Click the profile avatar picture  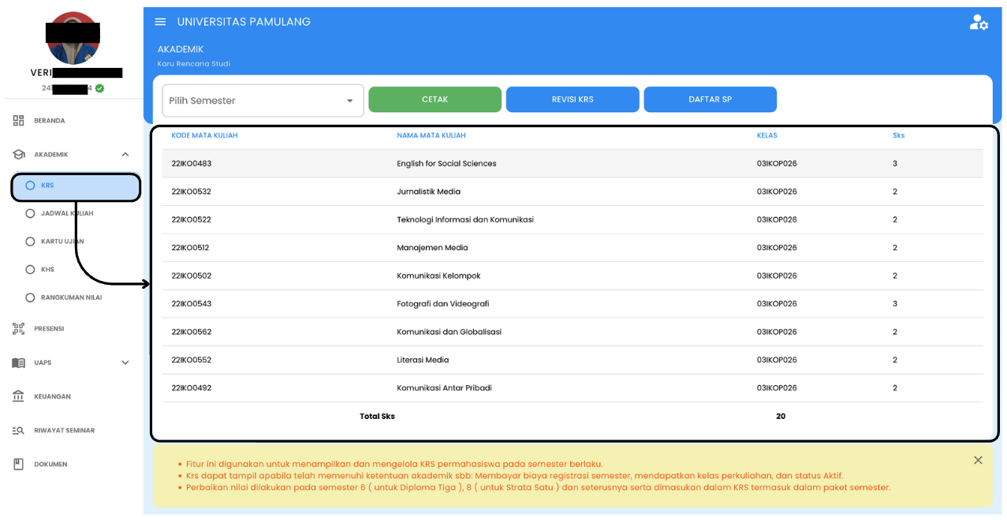click(73, 39)
